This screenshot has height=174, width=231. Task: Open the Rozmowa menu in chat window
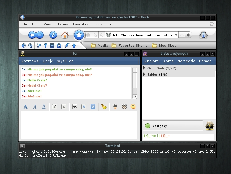[30, 61]
